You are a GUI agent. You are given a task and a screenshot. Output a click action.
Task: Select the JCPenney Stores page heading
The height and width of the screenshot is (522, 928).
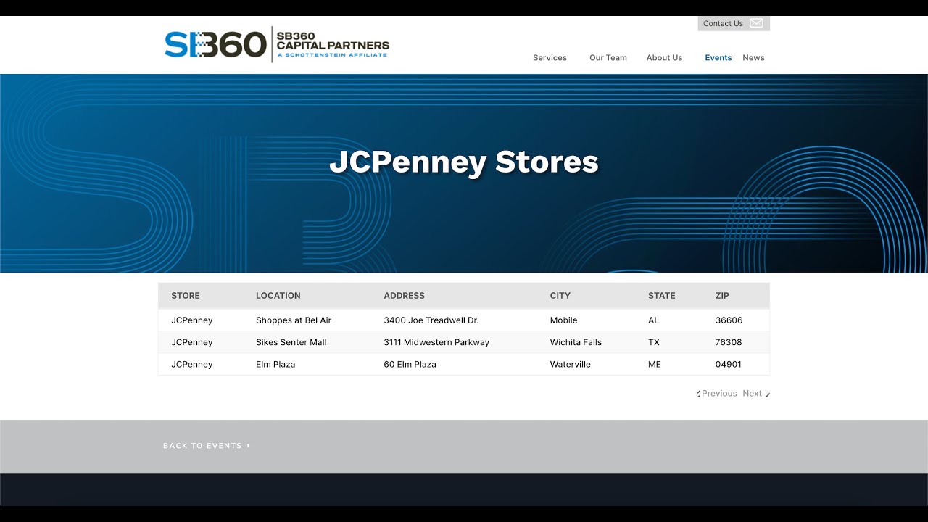pos(464,161)
